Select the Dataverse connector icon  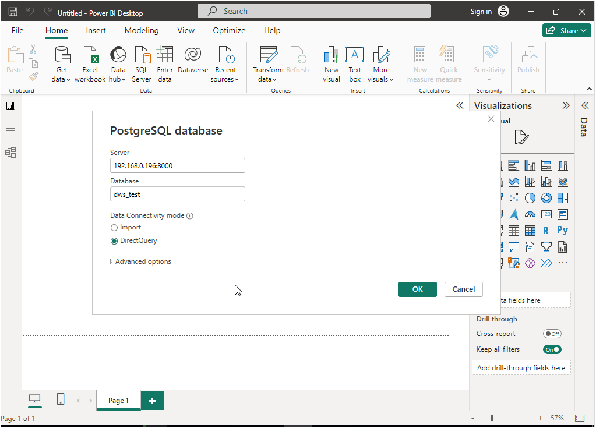pyautogui.click(x=193, y=54)
